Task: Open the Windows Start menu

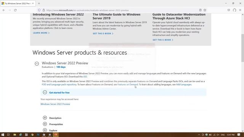Action: click(x=3, y=135)
